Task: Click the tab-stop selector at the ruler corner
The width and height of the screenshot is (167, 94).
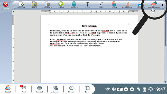Action: (x=13, y=11)
